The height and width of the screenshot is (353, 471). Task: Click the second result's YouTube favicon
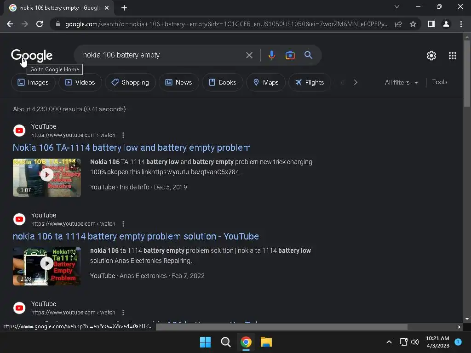19,219
